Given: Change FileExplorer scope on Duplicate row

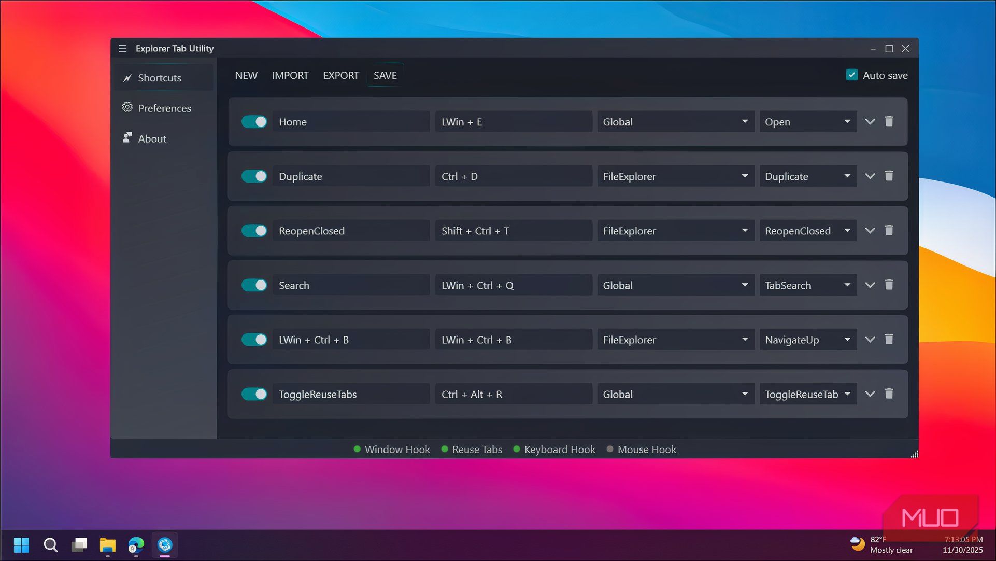Looking at the screenshot, I should 676,176.
